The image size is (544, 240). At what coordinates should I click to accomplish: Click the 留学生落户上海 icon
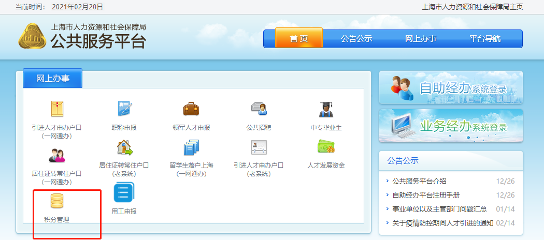click(x=191, y=148)
